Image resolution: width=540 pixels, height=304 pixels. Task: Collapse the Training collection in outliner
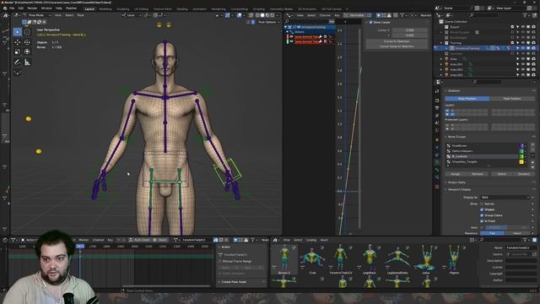[x=441, y=43]
